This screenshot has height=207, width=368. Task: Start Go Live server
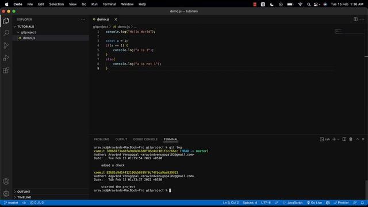(315, 203)
